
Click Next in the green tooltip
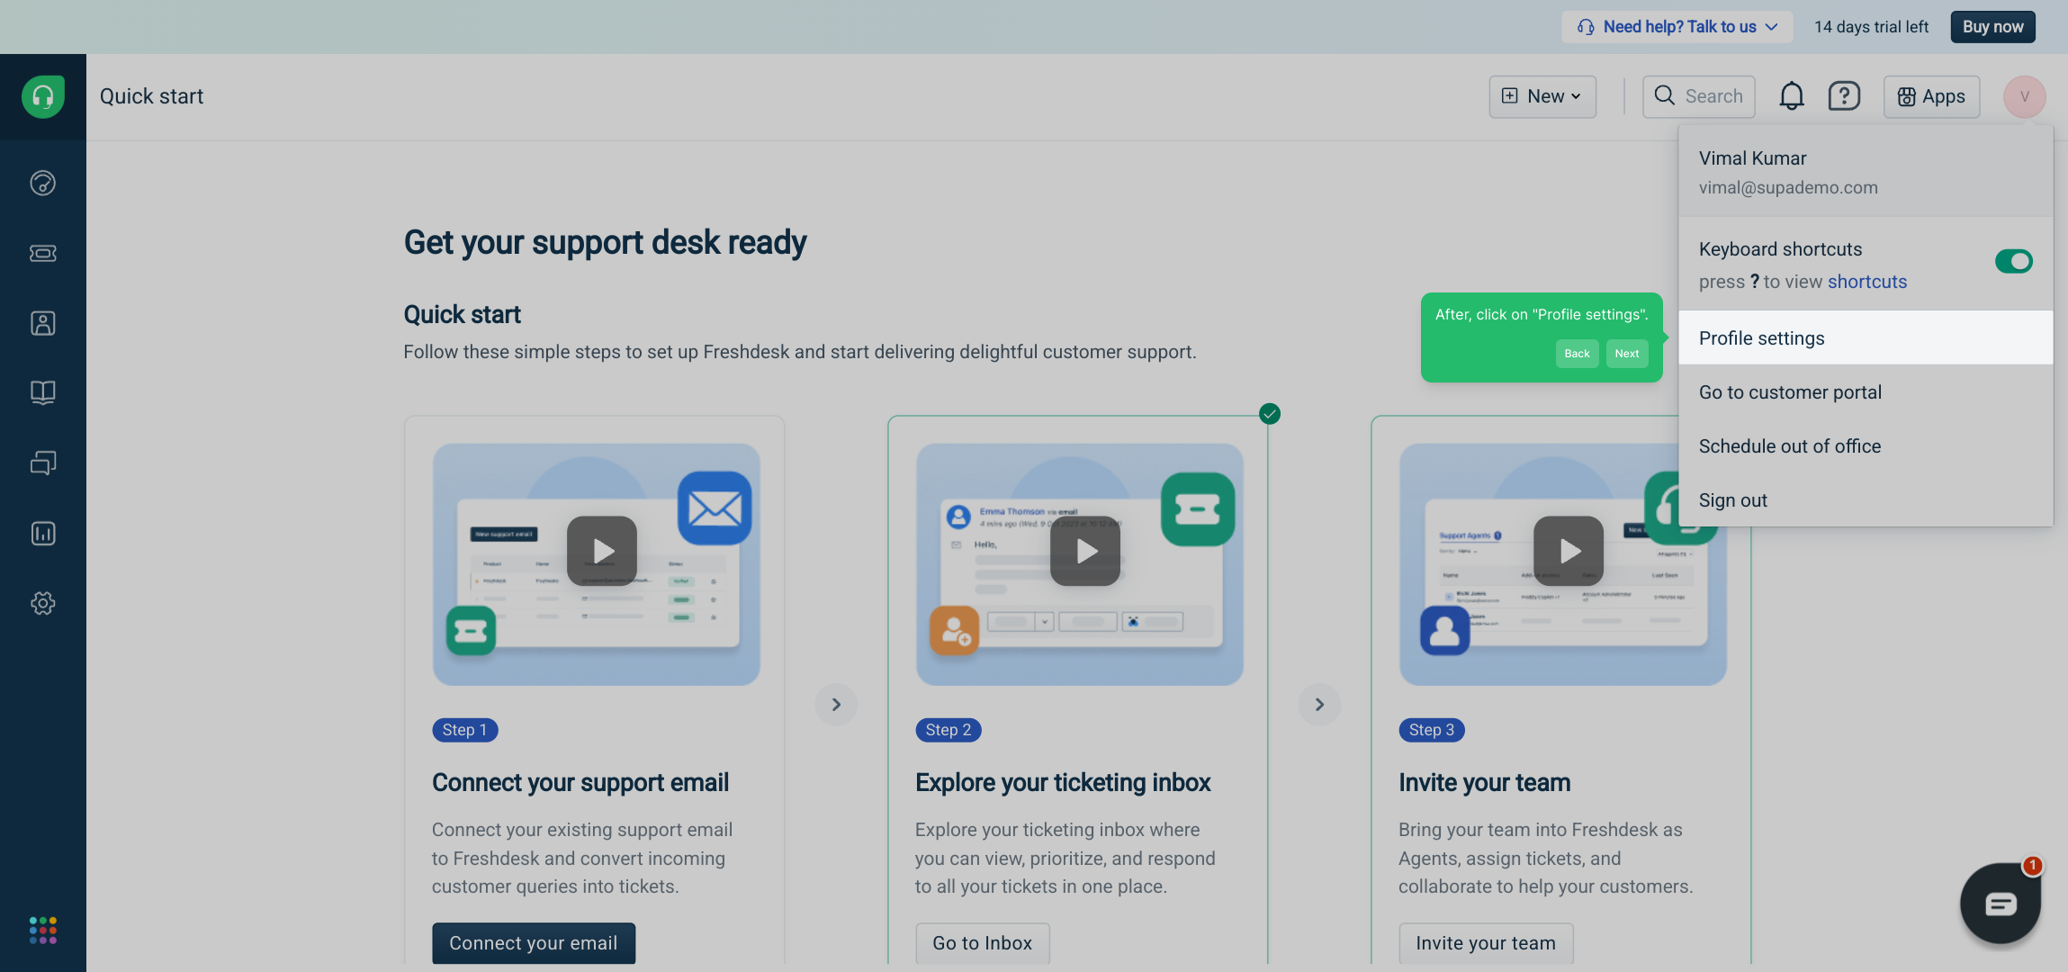[1626, 354]
